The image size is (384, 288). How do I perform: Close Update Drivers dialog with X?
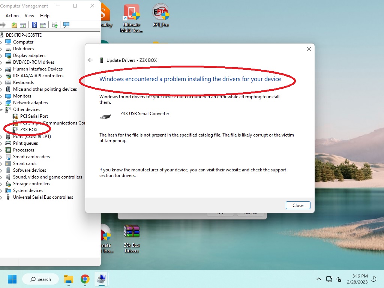point(309,49)
